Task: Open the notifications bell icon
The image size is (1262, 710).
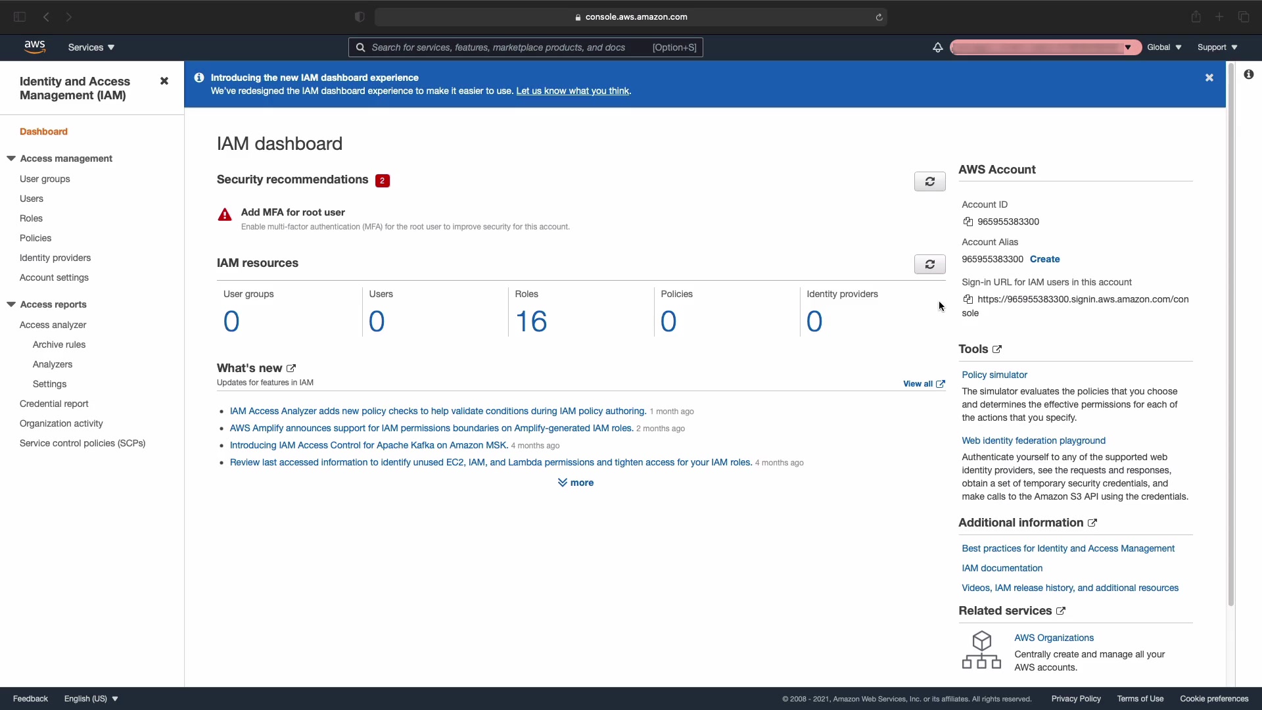Action: click(x=937, y=47)
